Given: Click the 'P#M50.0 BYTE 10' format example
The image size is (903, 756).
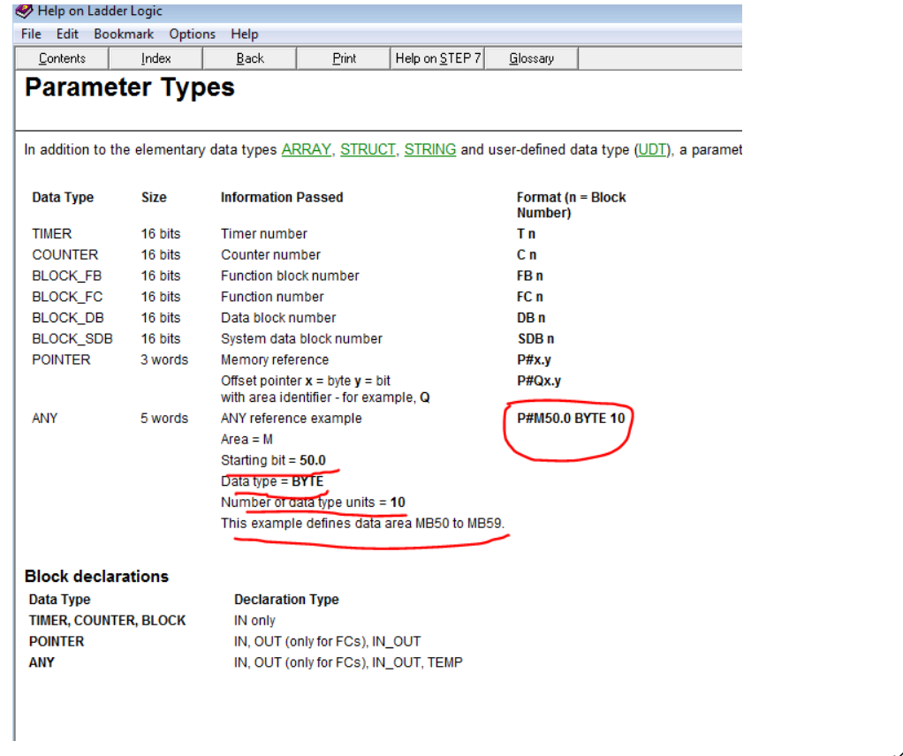Looking at the screenshot, I should click(x=571, y=418).
